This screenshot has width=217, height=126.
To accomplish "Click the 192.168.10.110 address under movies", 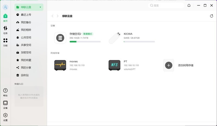I will pyautogui.click(x=77, y=65).
